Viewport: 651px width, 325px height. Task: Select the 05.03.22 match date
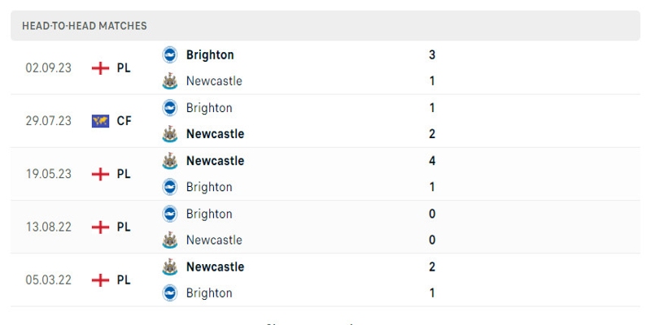[48, 279]
